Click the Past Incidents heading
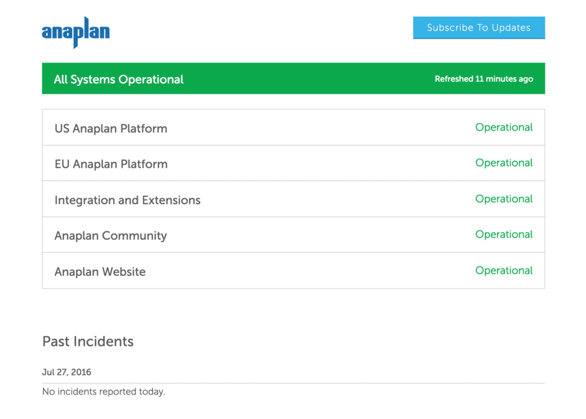The width and height of the screenshot is (586, 419). (88, 341)
